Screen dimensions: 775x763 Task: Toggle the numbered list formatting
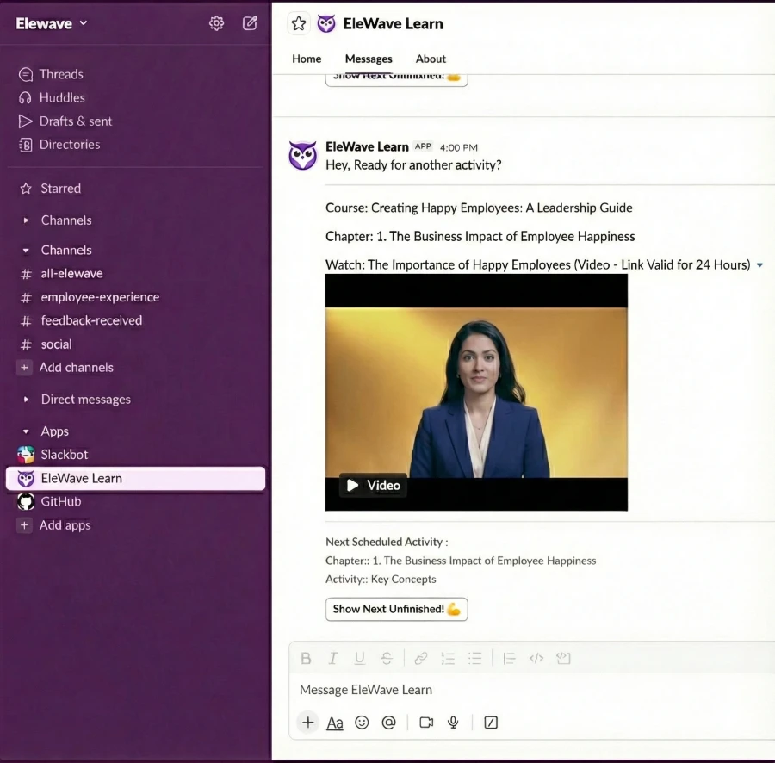[447, 658]
